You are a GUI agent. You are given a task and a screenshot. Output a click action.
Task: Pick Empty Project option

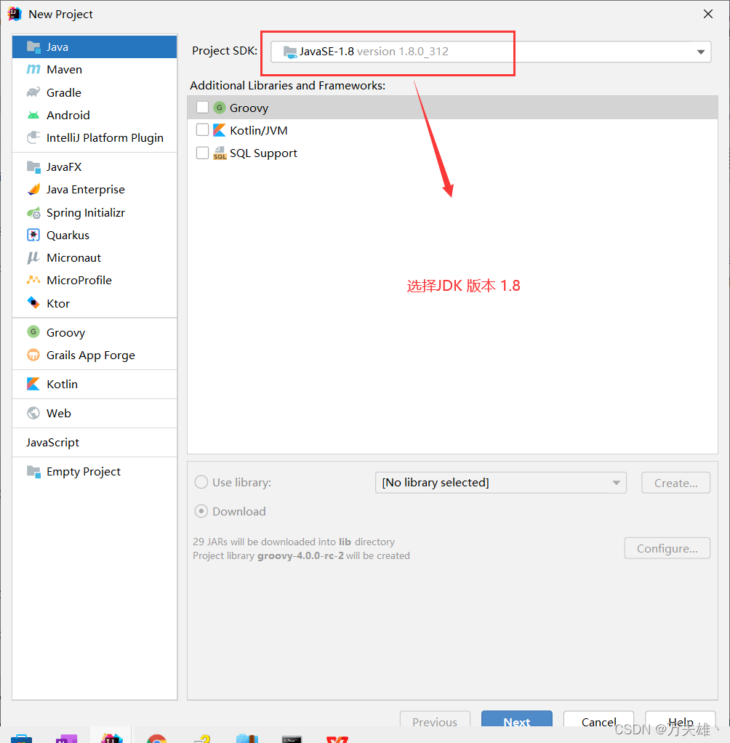95,472
